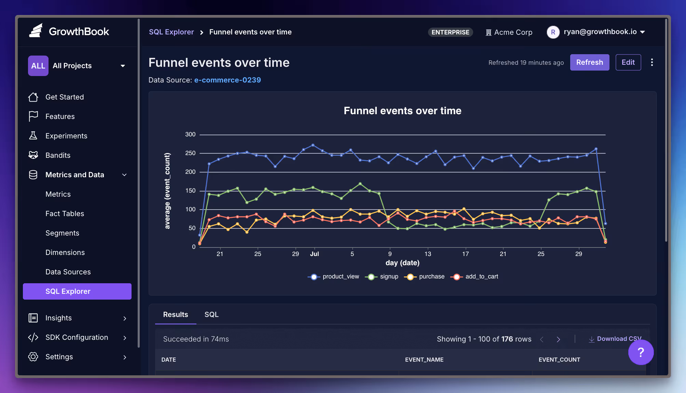
Task: Open the e-commerce-0239 data source link
Action: pos(228,80)
